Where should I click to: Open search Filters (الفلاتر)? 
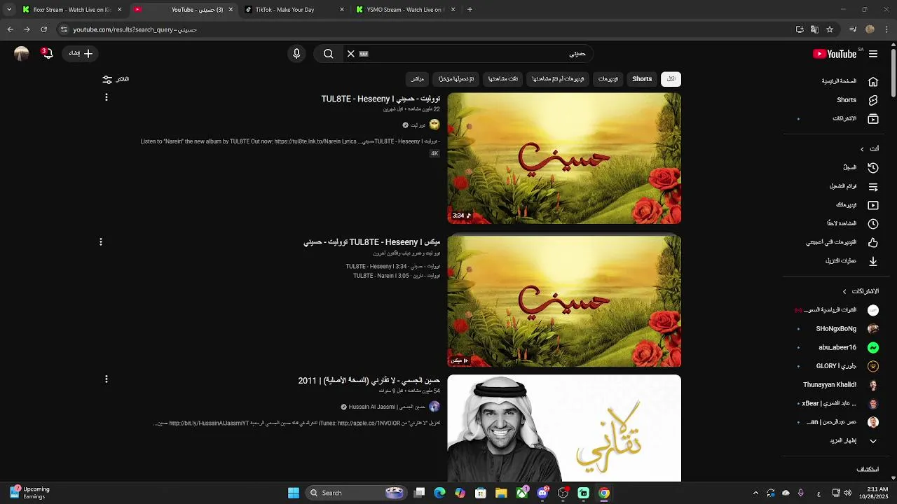pyautogui.click(x=116, y=79)
